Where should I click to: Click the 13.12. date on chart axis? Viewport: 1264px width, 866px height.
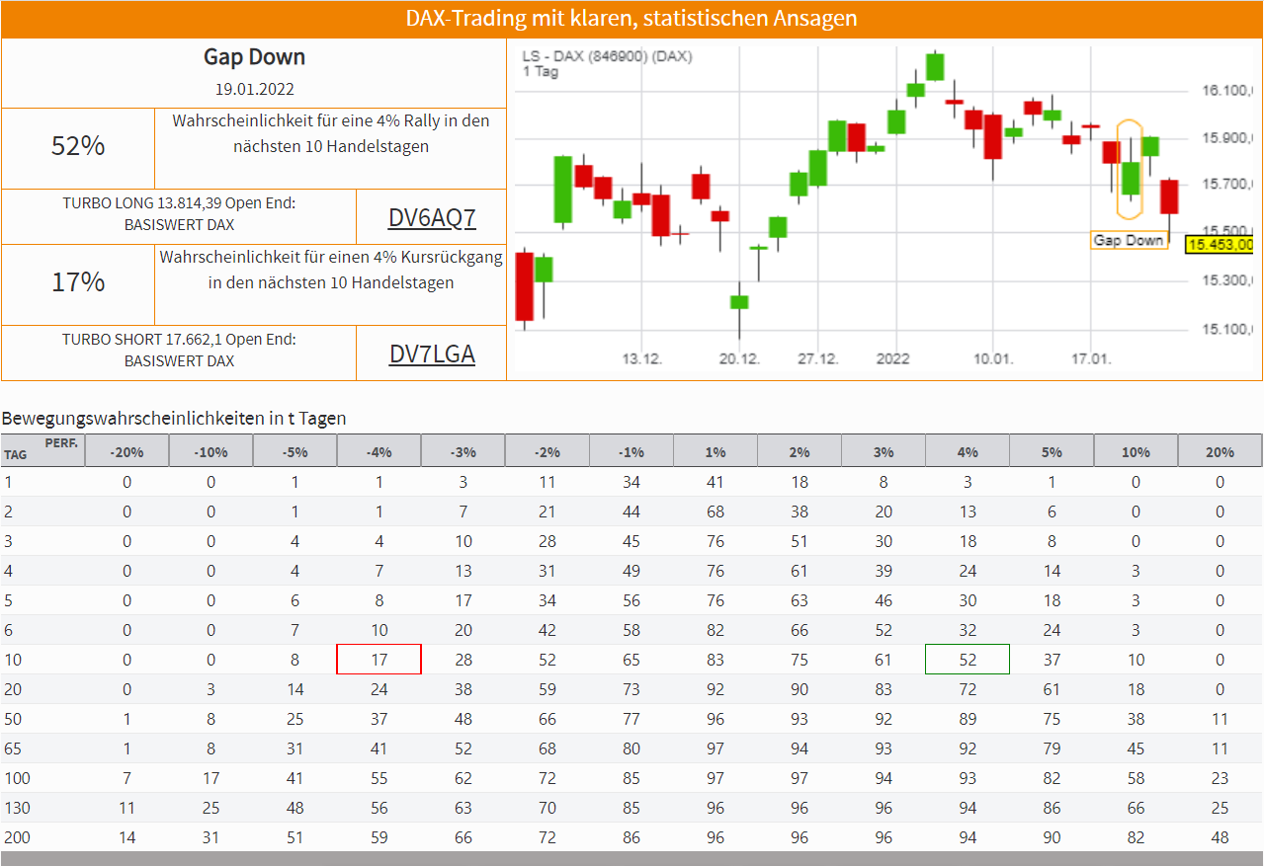641,358
